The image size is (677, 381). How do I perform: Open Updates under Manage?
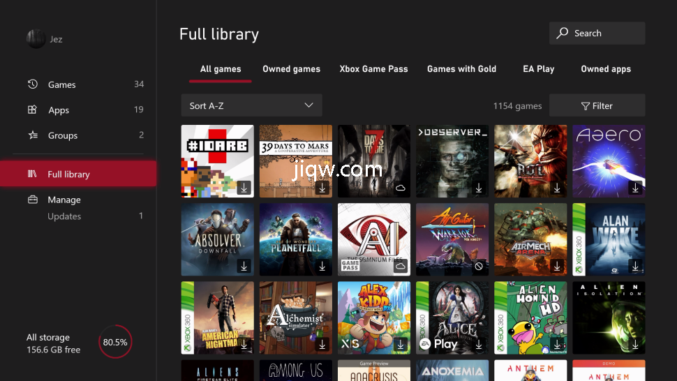[x=64, y=216]
